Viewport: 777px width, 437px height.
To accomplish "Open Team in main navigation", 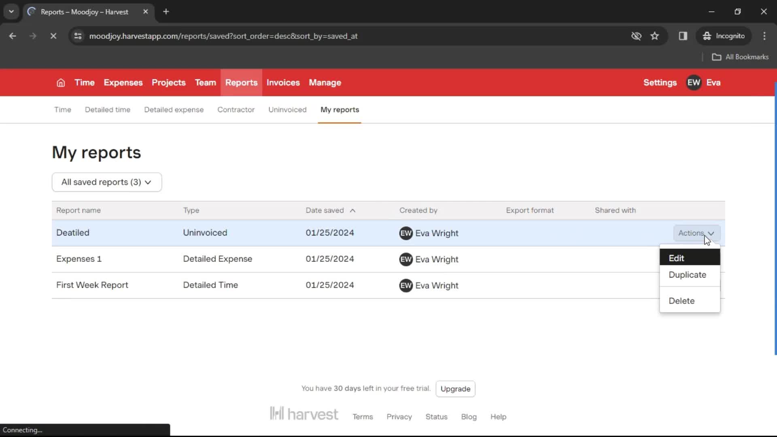I will (205, 83).
